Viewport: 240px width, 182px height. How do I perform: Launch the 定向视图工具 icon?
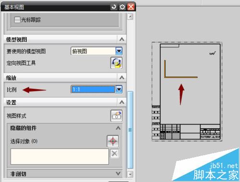(117, 63)
